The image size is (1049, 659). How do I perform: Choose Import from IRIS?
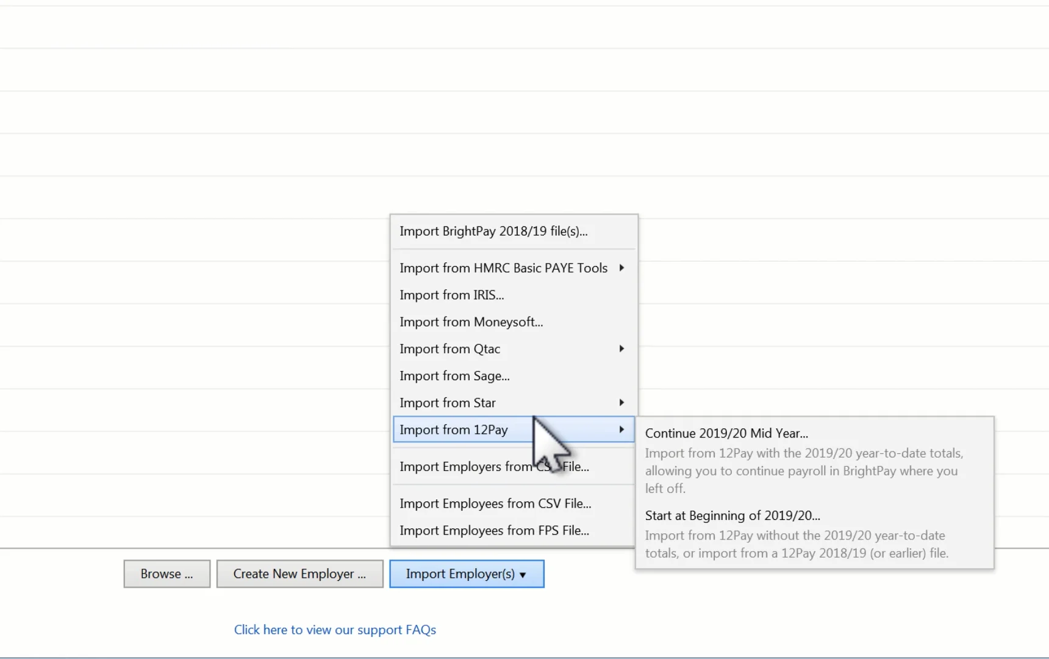(x=514, y=295)
